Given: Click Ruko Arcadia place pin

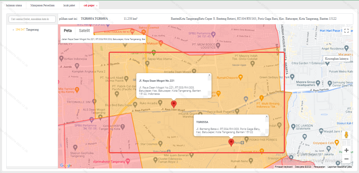Looking at the screenshot, I should (160, 102).
